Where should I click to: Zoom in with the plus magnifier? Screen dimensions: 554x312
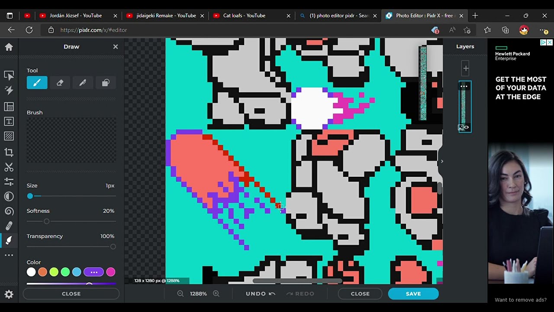[x=216, y=294]
